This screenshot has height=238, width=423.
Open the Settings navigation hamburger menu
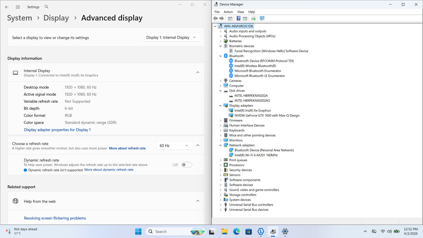tap(18, 7)
